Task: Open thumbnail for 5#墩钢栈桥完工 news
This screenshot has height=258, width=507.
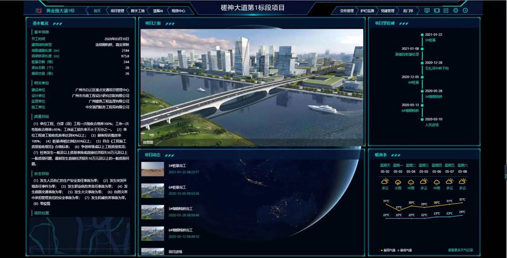Action: click(x=152, y=212)
